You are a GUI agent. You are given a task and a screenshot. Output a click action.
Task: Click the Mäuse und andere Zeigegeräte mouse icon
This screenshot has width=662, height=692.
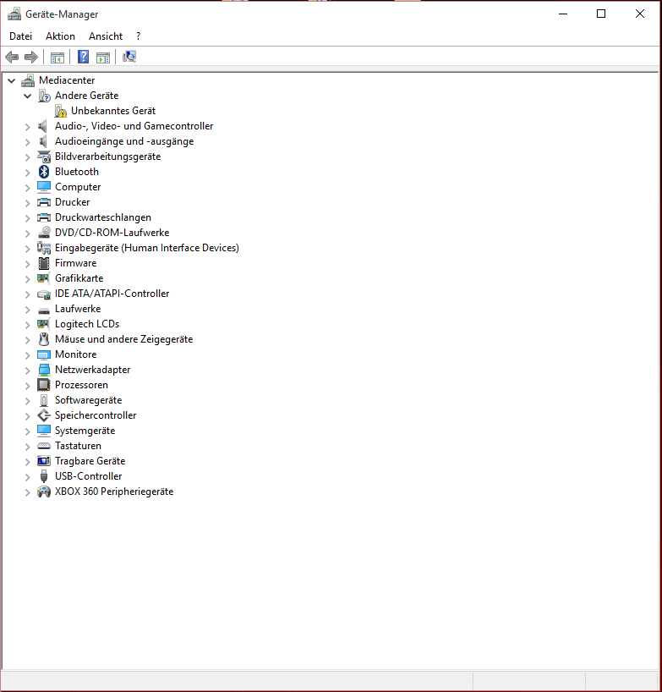point(44,339)
